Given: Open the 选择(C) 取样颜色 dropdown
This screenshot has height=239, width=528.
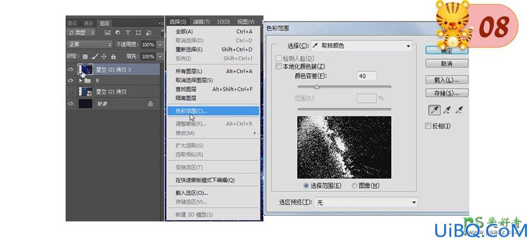Looking at the screenshot, I should coord(361,46).
